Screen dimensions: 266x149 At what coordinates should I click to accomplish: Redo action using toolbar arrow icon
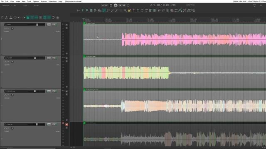coord(24,17)
